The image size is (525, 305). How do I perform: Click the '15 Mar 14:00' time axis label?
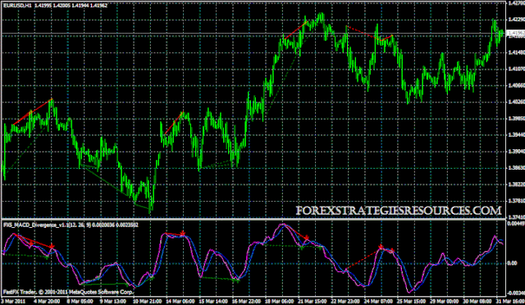(x=213, y=301)
